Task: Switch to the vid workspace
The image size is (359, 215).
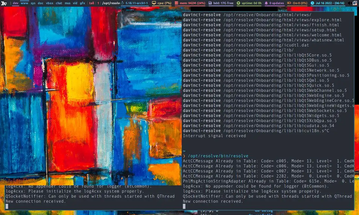Action: click(75, 3)
